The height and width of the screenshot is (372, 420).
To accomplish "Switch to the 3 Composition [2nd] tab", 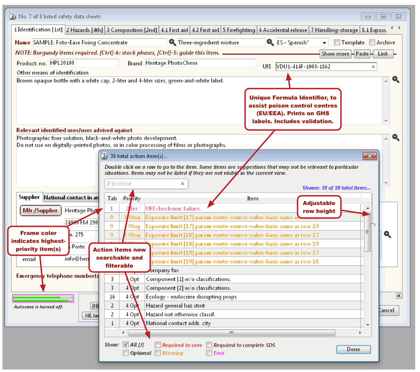I will tap(132, 30).
